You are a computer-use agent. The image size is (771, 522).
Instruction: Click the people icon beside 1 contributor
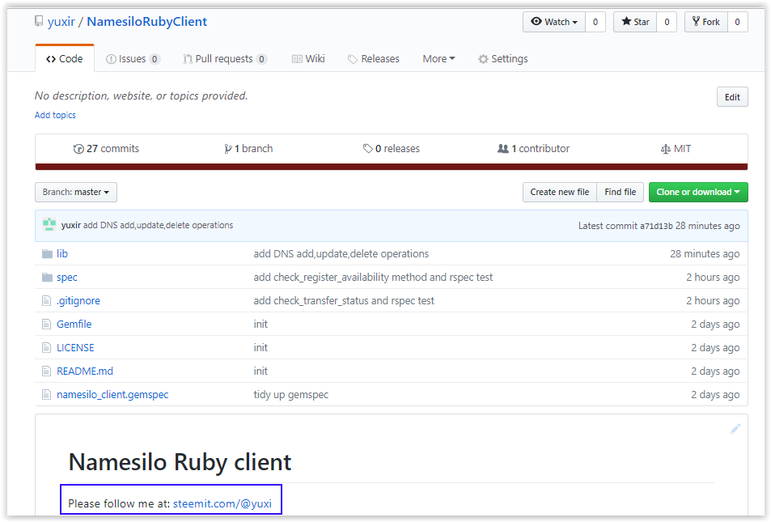point(503,149)
